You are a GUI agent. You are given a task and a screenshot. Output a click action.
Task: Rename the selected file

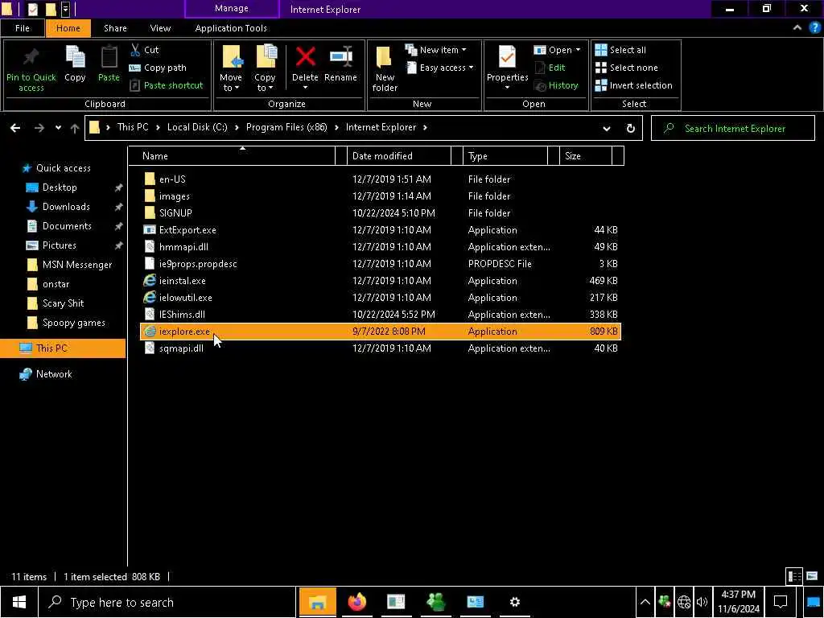click(x=340, y=64)
